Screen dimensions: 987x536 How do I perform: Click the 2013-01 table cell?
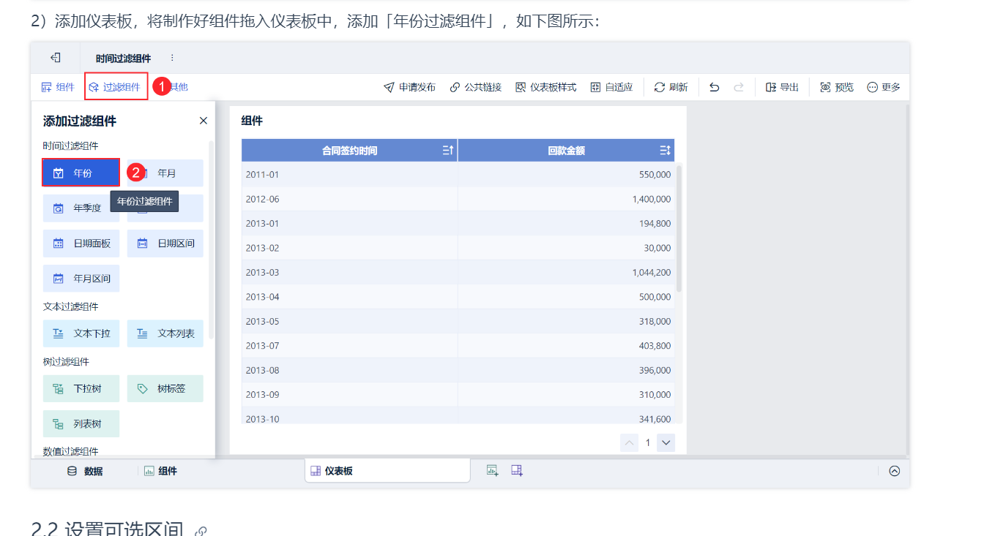click(349, 223)
